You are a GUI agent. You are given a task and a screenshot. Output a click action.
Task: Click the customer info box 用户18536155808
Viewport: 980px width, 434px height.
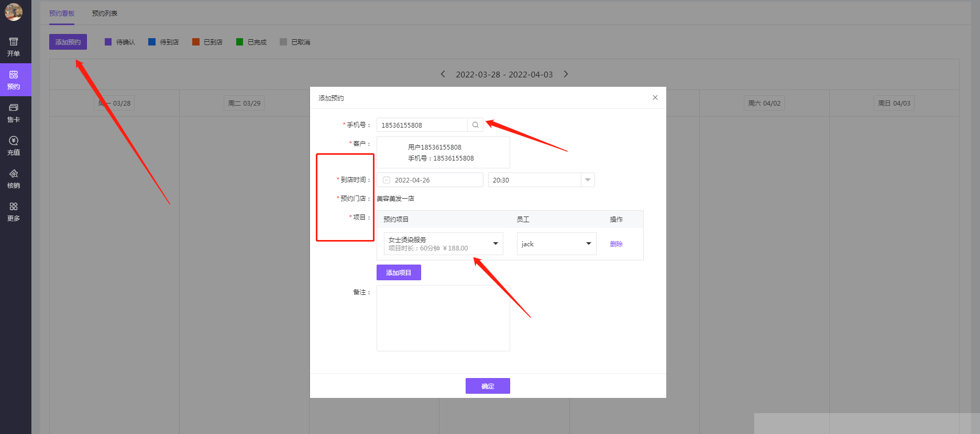pyautogui.click(x=443, y=153)
